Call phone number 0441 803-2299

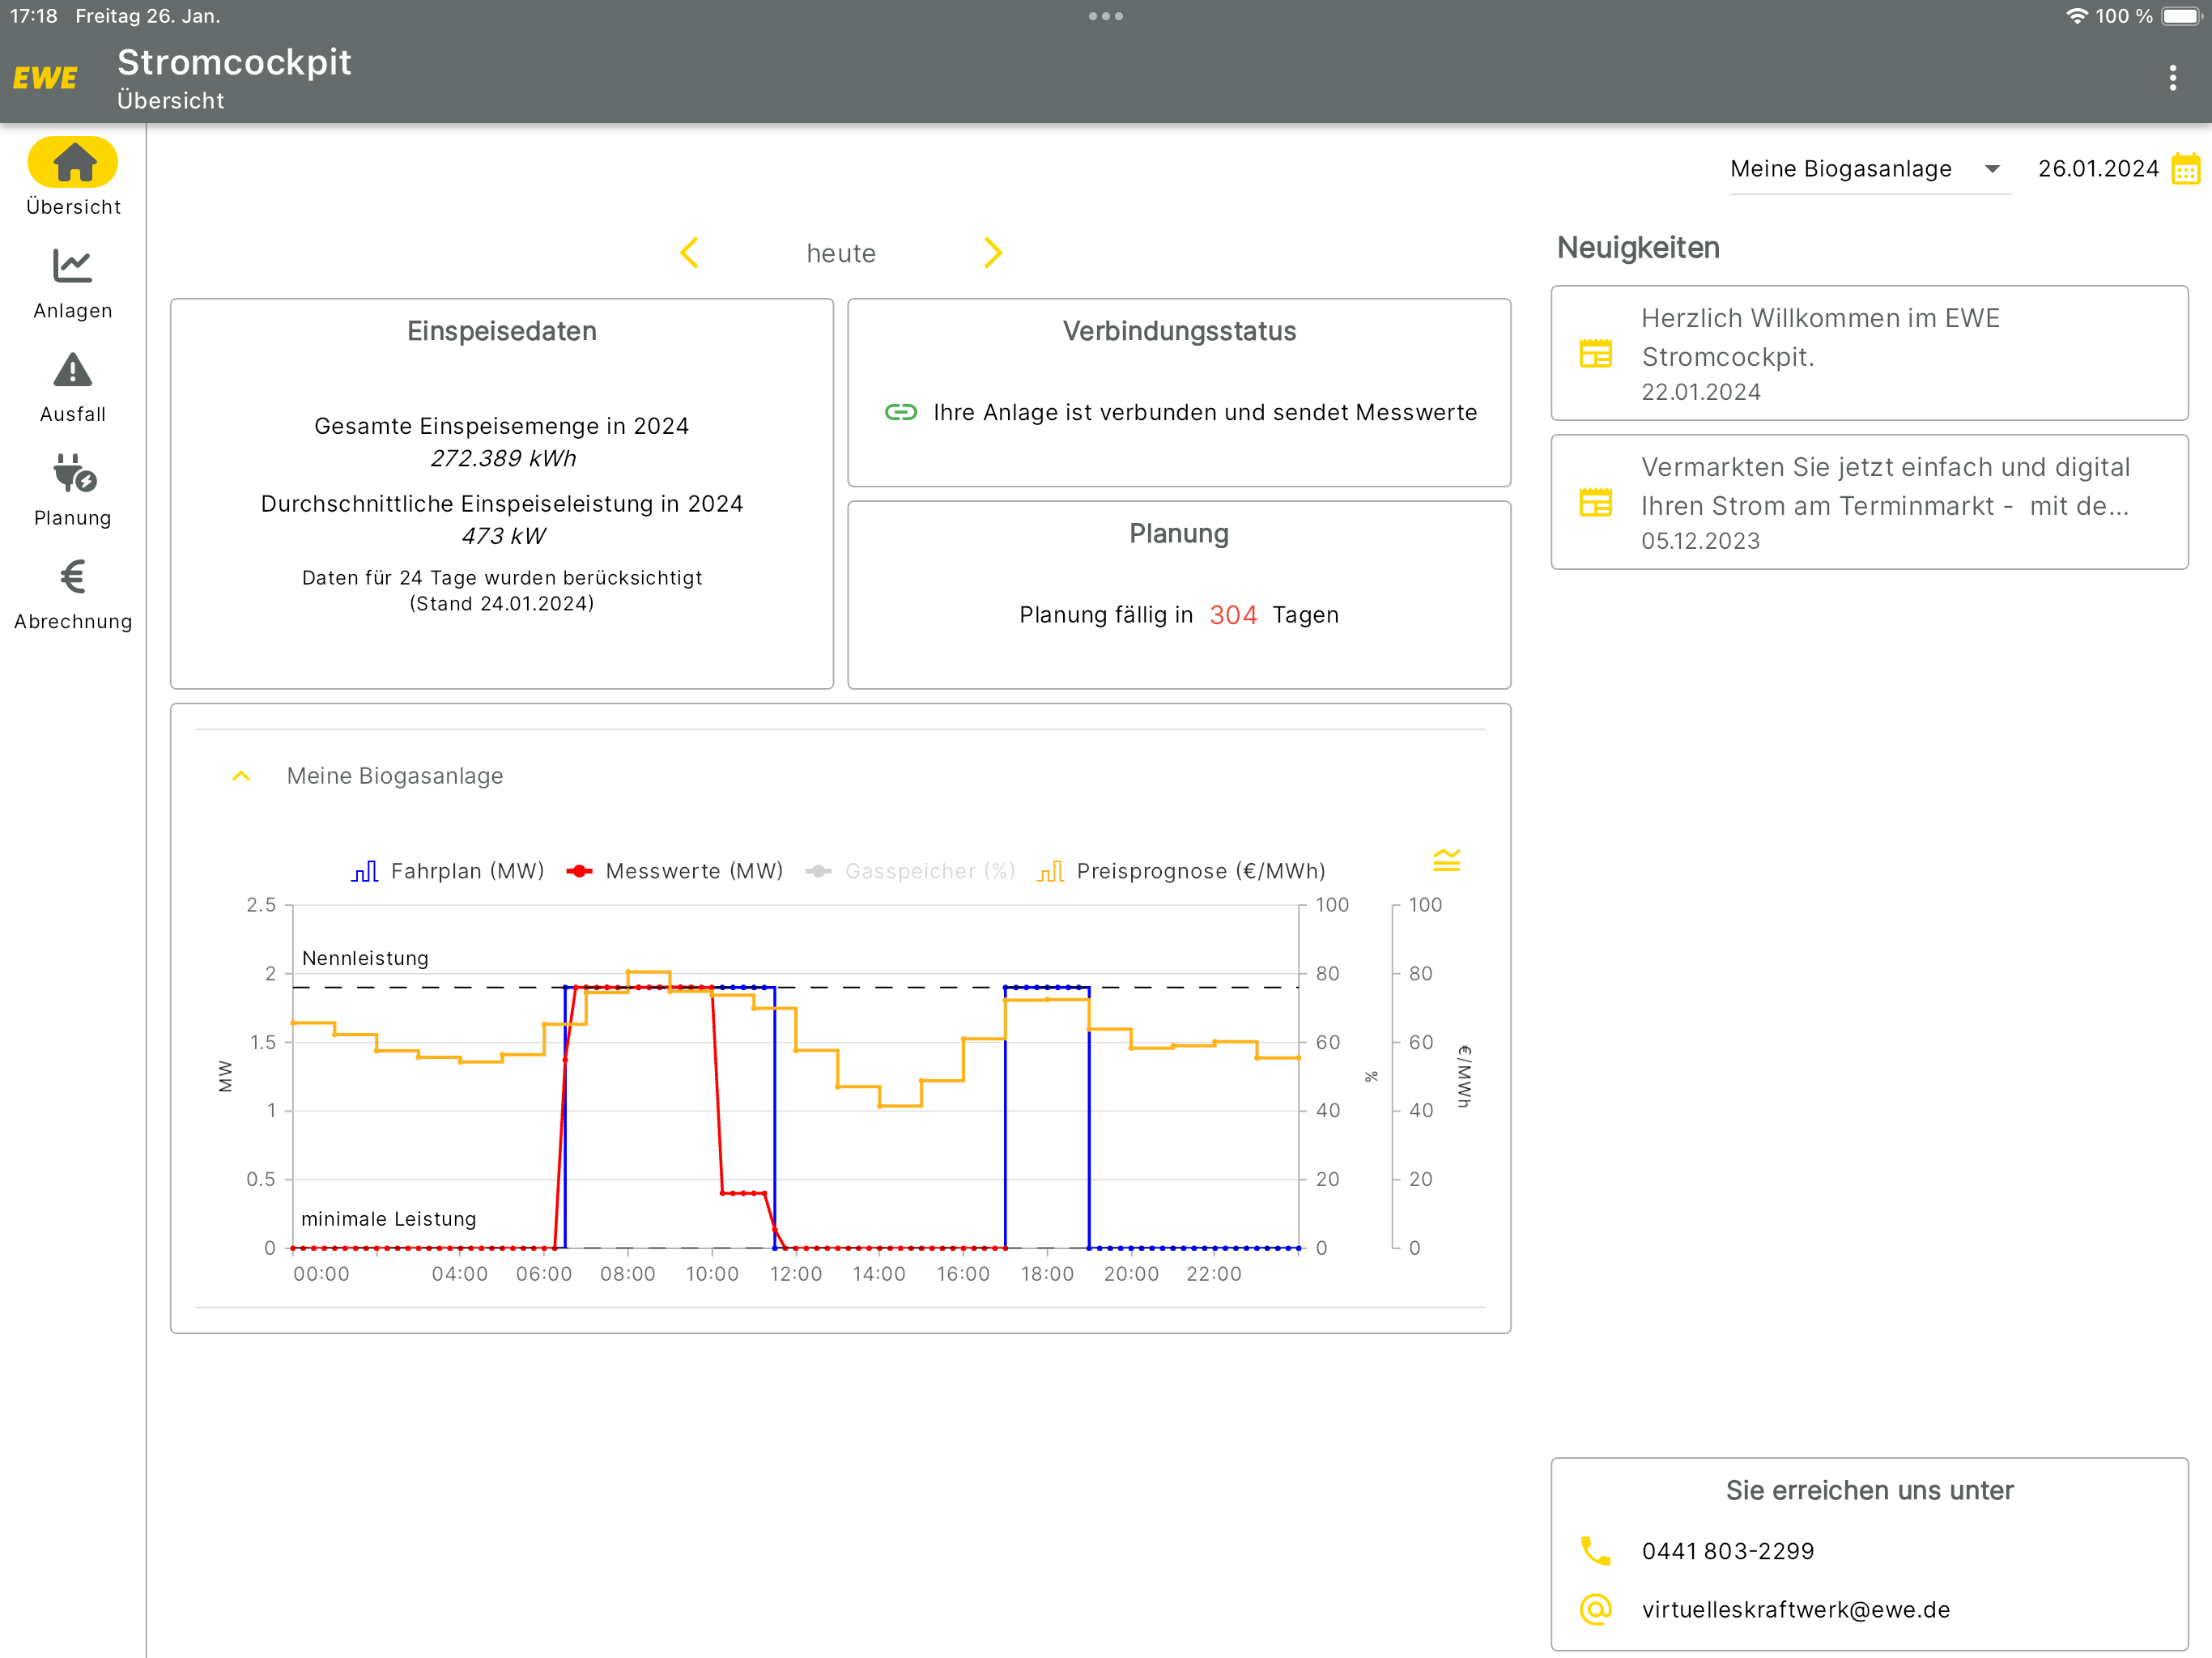pos(1728,1551)
